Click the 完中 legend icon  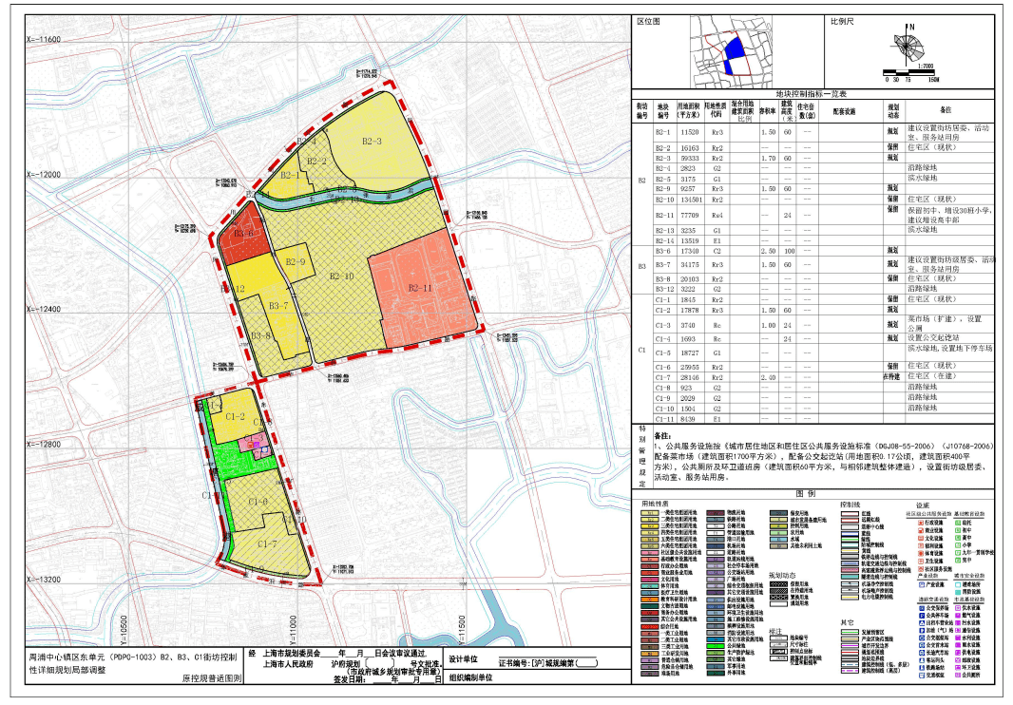(958, 560)
